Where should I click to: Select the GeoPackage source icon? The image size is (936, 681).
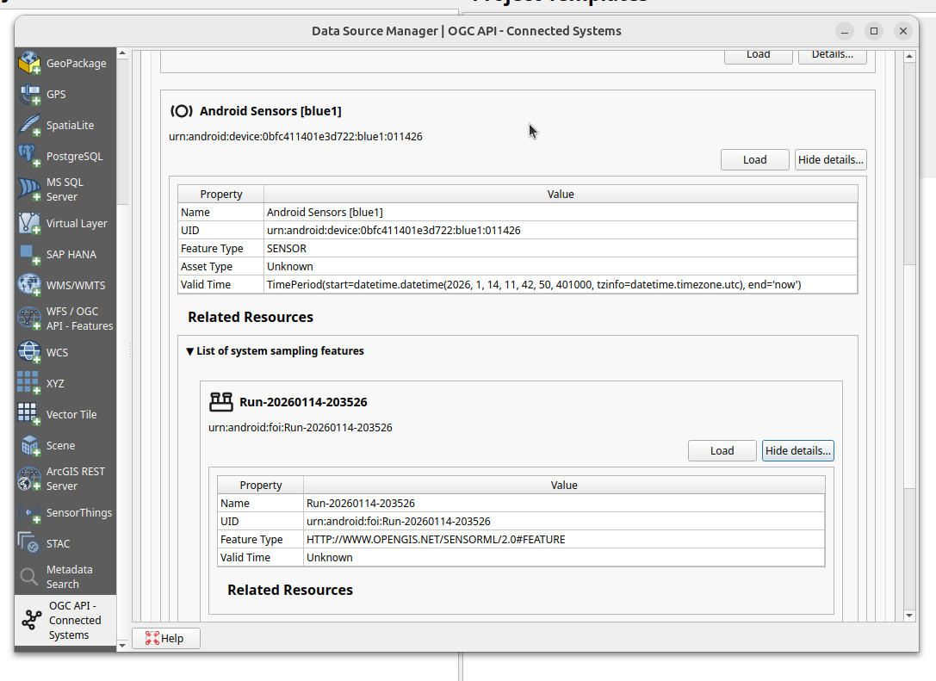30,64
